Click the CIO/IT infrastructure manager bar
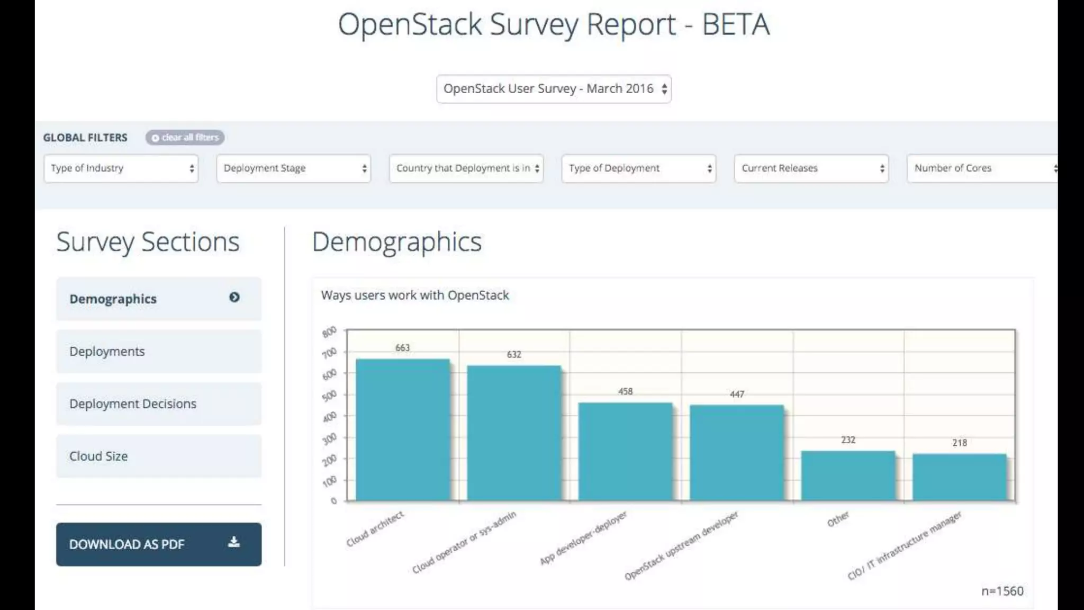This screenshot has height=610, width=1084. tap(959, 477)
